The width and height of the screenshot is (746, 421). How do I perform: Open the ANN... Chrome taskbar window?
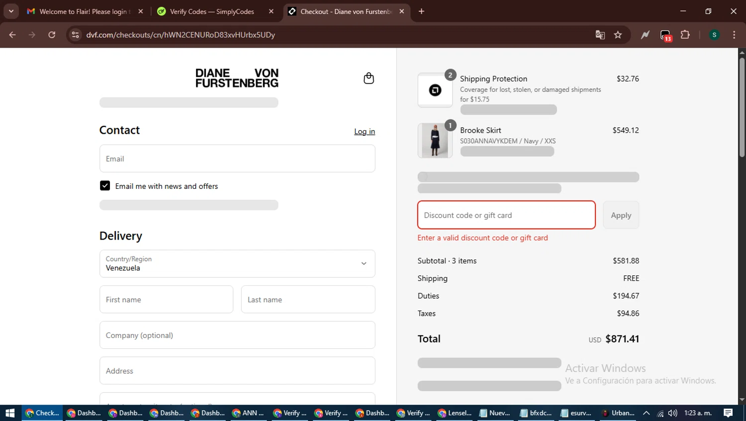point(250,413)
